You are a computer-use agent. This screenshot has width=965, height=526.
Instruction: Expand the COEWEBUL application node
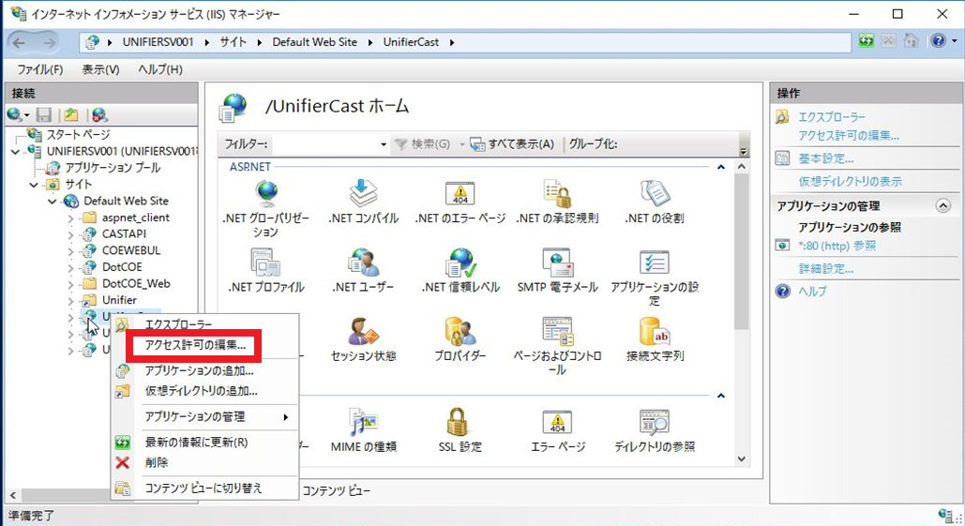click(70, 251)
